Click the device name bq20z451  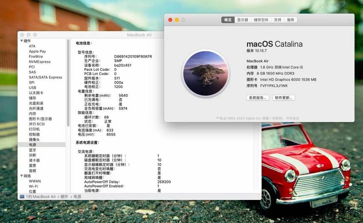point(123,65)
